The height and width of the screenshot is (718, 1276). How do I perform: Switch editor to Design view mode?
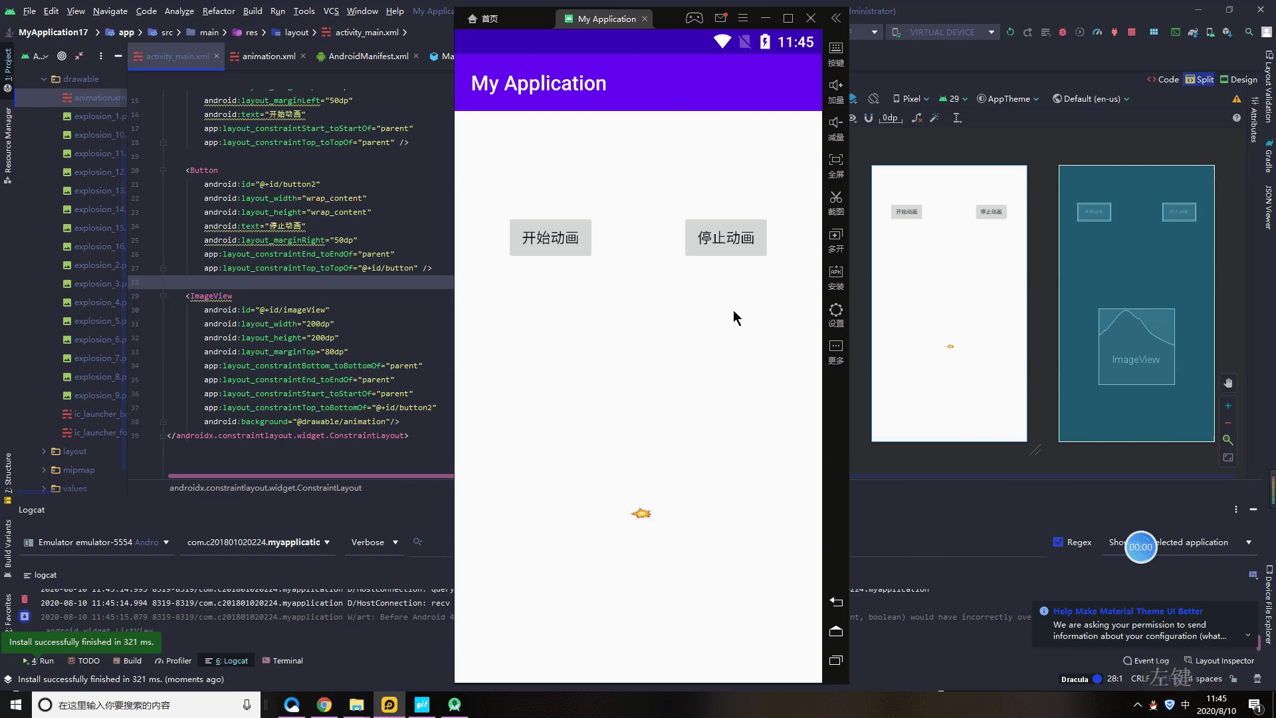click(x=1238, y=79)
